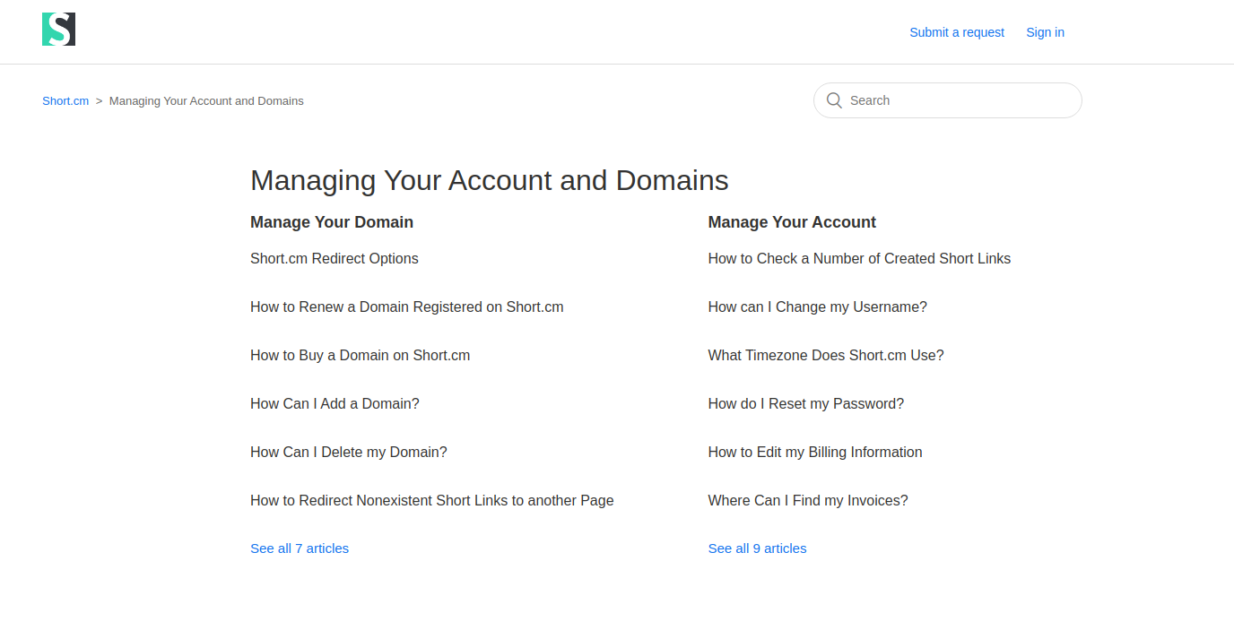Open Check Number of Created Short Links article
Screen dimensions: 1234x639
click(859, 258)
